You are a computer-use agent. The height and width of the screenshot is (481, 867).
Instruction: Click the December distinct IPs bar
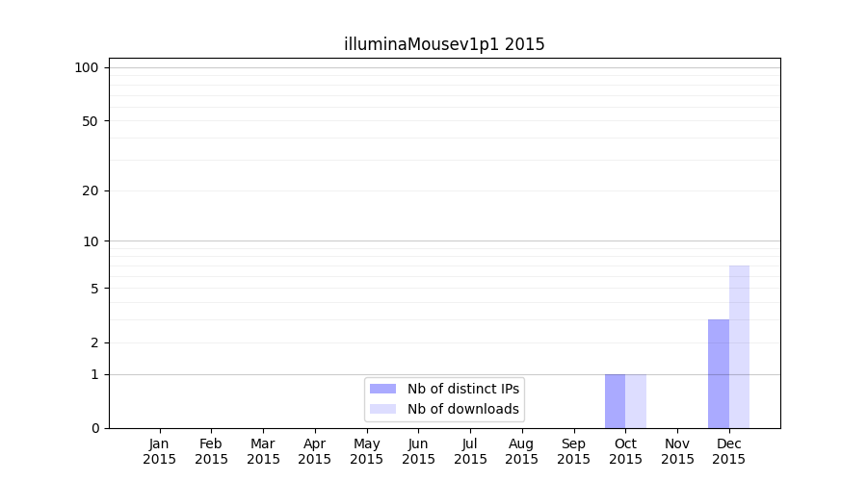[719, 373]
